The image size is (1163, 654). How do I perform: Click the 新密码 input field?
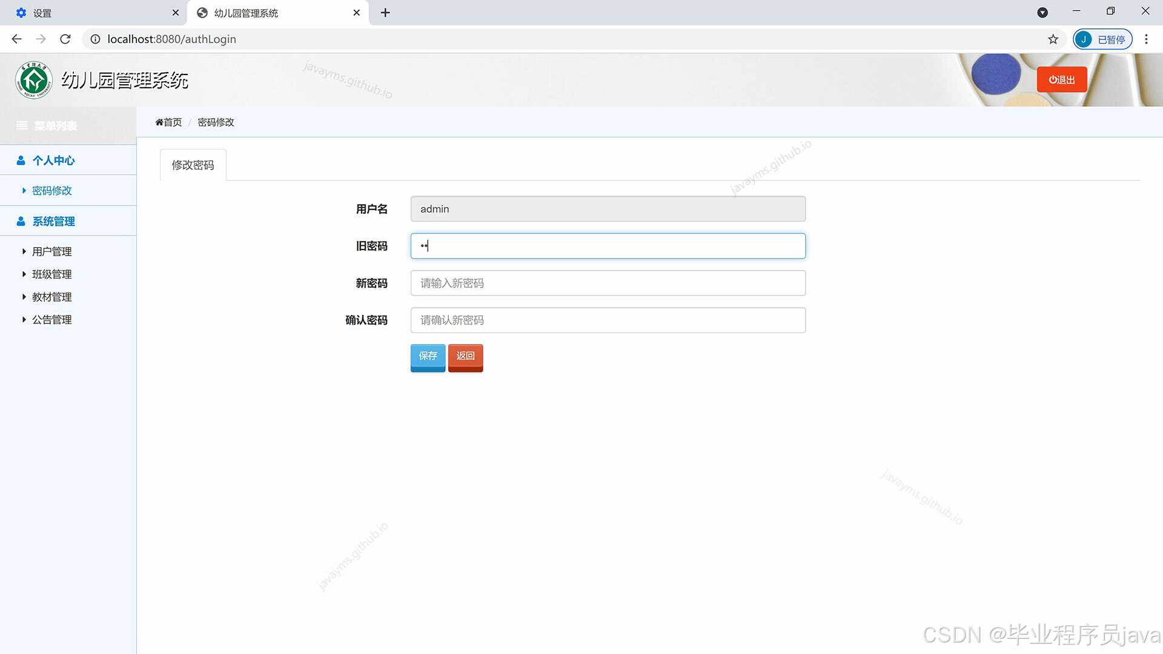click(608, 283)
